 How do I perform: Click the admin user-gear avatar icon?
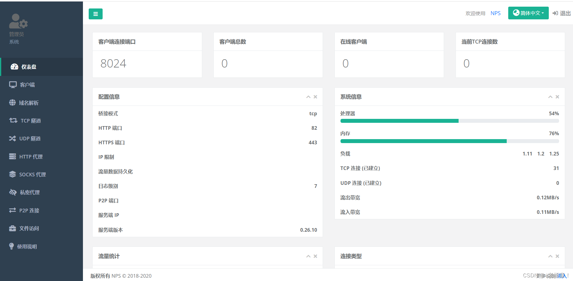(18, 21)
